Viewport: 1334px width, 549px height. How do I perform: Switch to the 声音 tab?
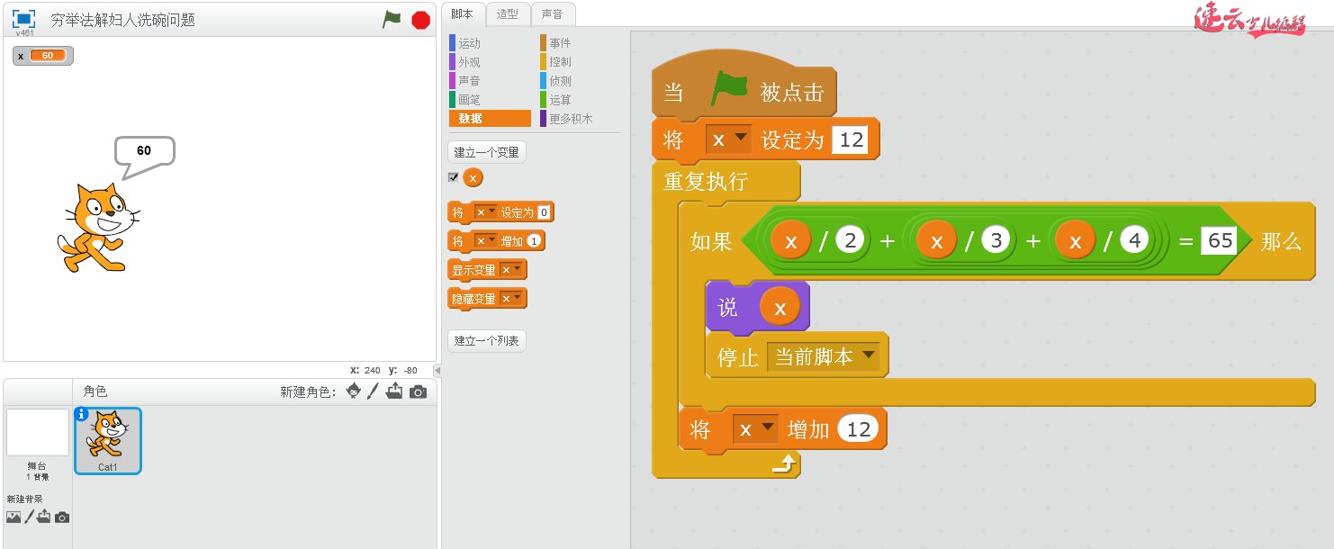tap(552, 14)
